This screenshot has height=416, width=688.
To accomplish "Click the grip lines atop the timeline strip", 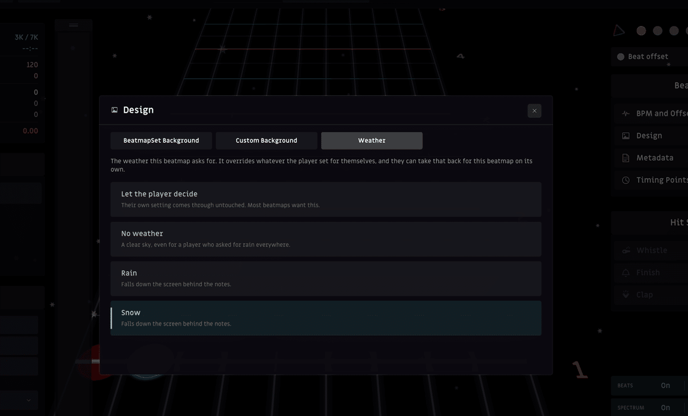I will click(x=74, y=25).
